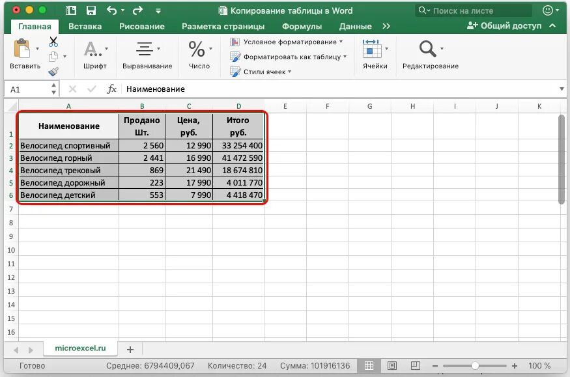Click cell Велосипед спортивный
570x377 pixels.
pos(68,146)
